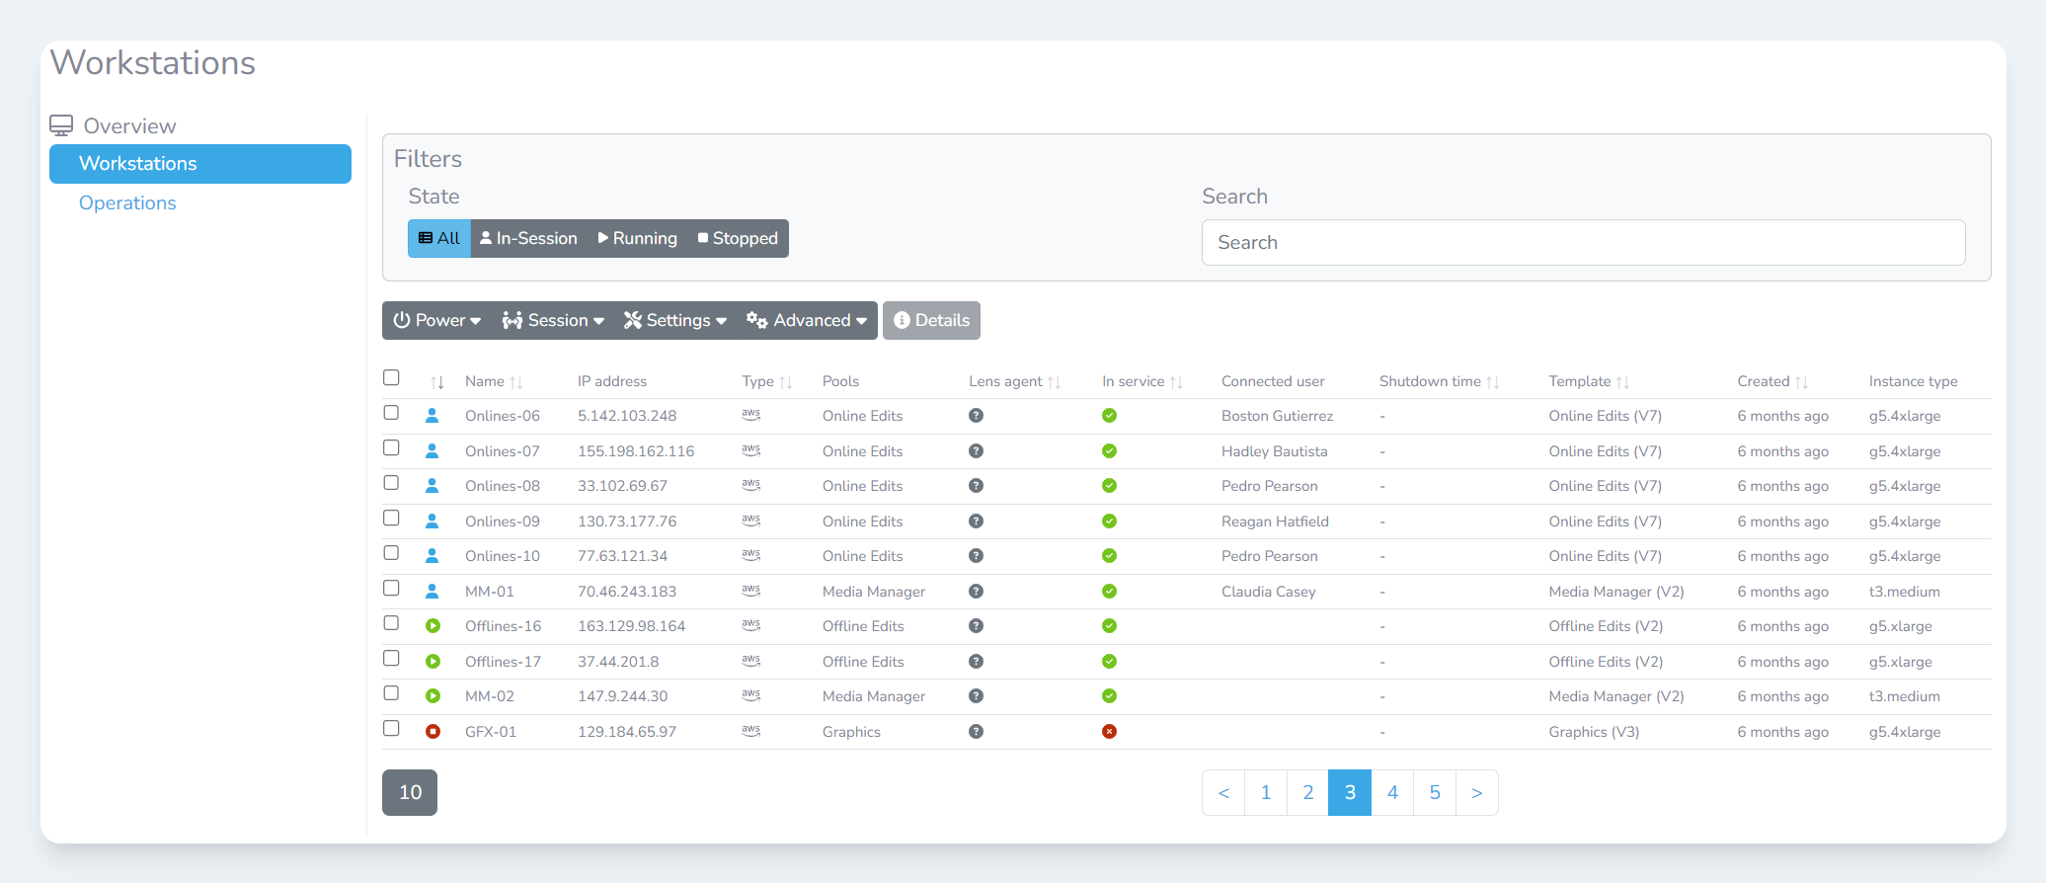Click the in-session user icon for Onlines-06

(x=432, y=416)
